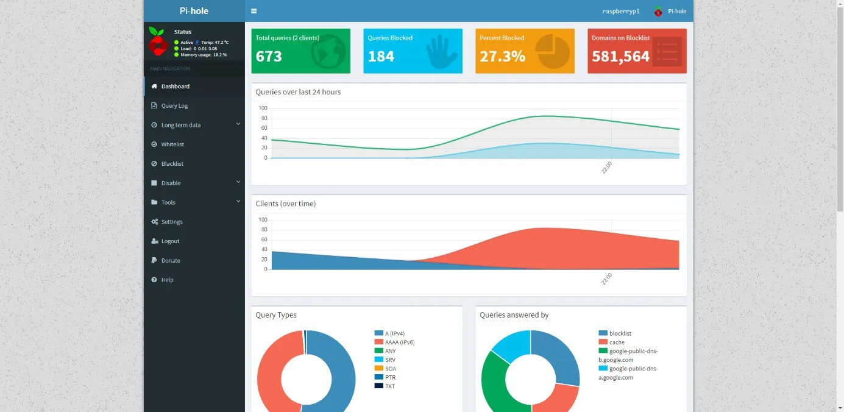Click the Pi-hole title in sidebar header
Screen dimensions: 844x412
pos(194,11)
